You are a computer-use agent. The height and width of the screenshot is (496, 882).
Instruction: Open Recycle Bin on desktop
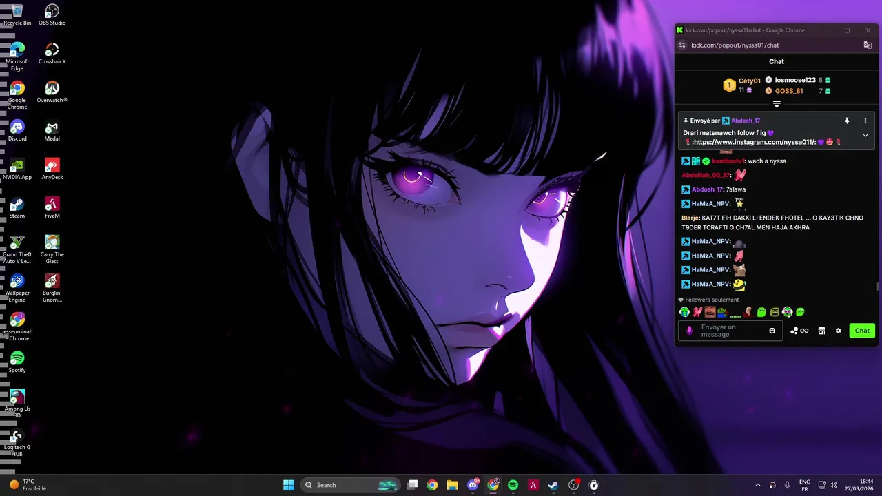point(17,15)
